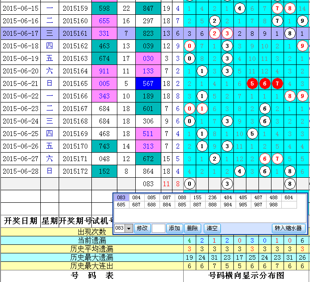This screenshot has width=310, height=282.
Task: Click issue number 2015172
Action: [75, 171]
